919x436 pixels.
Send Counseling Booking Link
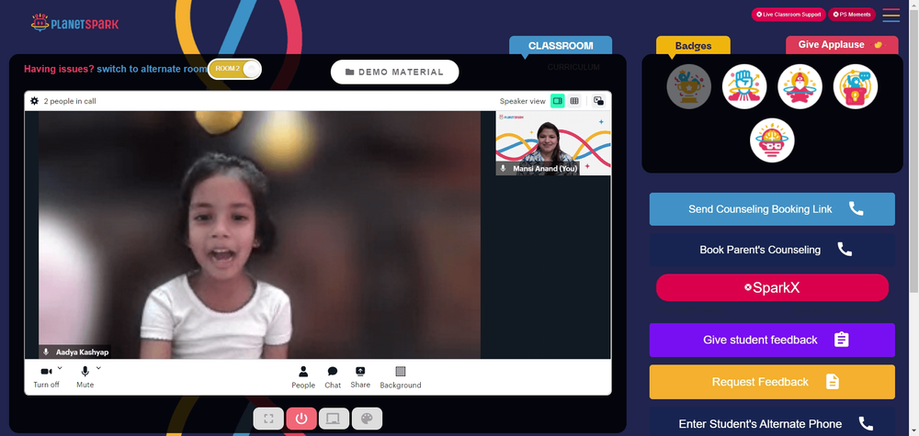pos(772,209)
